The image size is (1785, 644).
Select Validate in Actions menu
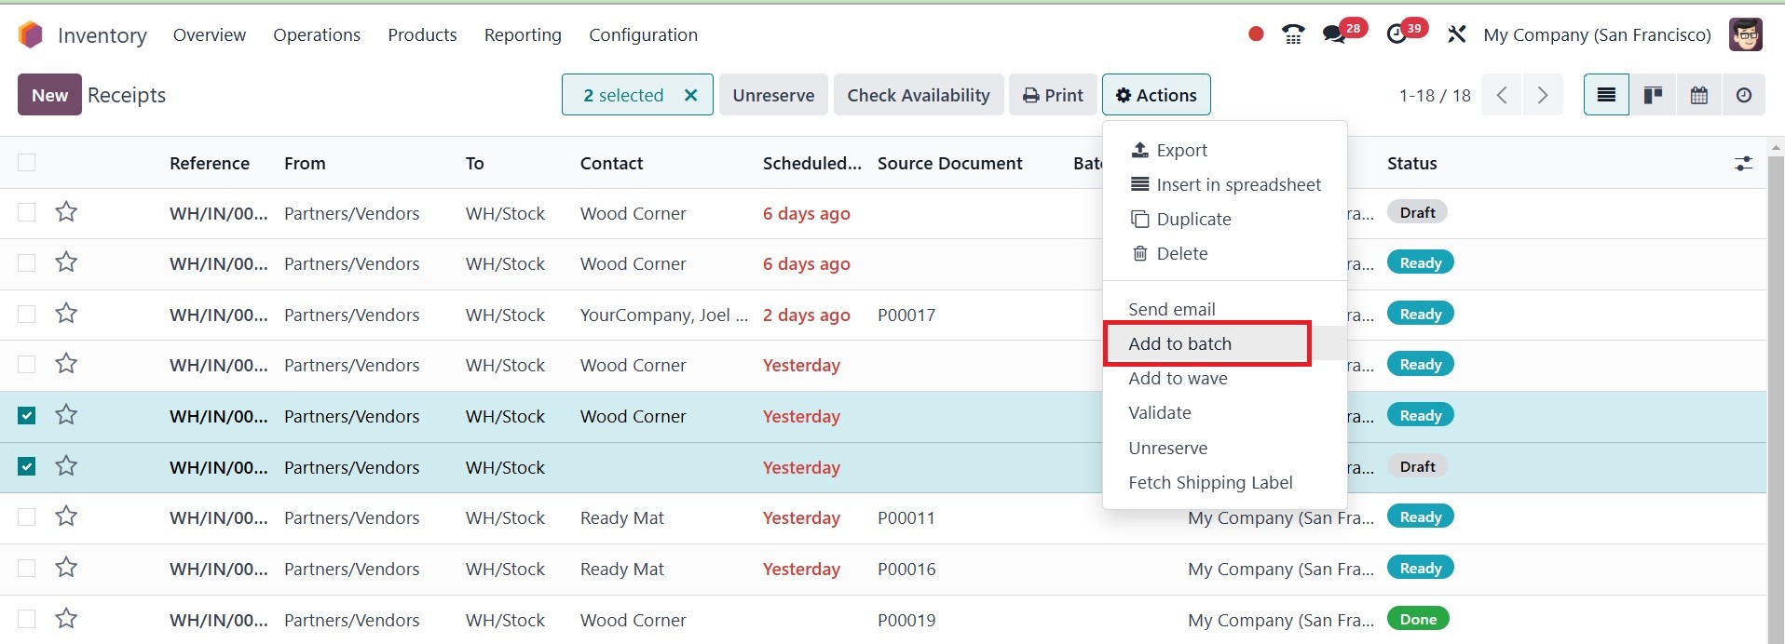1159,412
